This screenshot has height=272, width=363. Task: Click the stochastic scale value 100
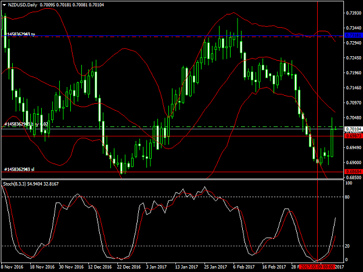click(348, 183)
